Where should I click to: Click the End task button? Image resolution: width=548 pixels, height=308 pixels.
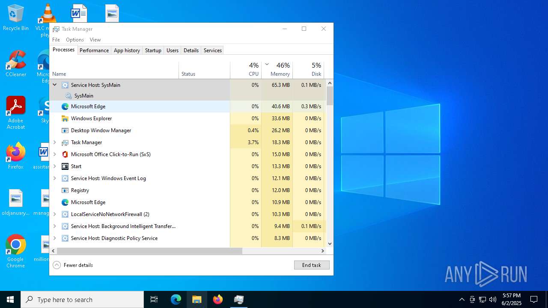(312, 265)
